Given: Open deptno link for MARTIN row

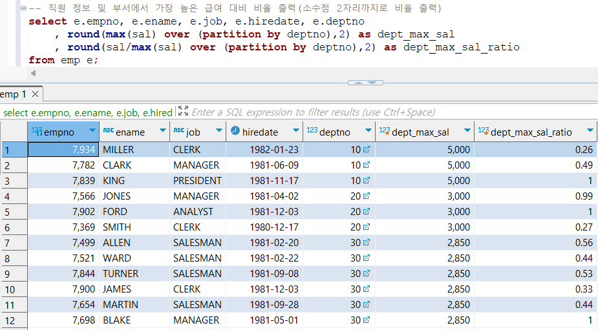Looking at the screenshot, I should [367, 304].
